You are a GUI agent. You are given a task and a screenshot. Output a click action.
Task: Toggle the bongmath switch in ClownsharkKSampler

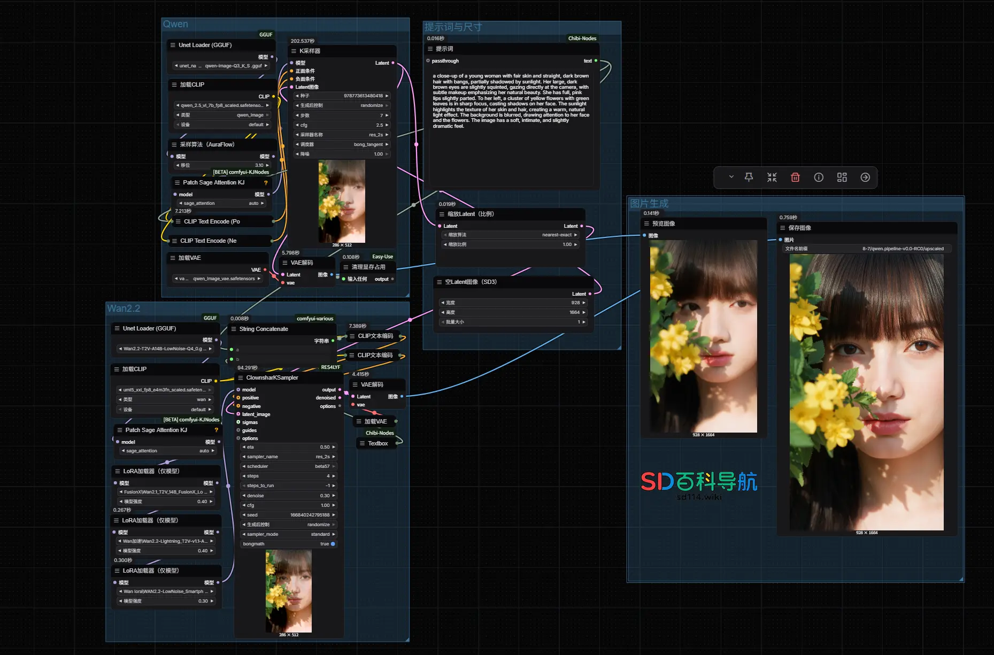click(x=333, y=544)
